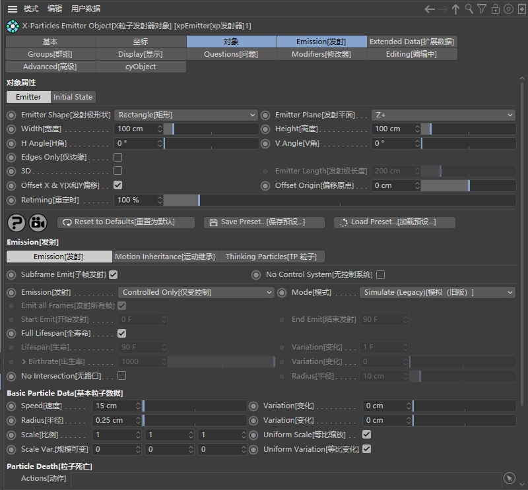The height and width of the screenshot is (490, 528).
Task: Click the Retiming slider track
Action: click(340, 200)
